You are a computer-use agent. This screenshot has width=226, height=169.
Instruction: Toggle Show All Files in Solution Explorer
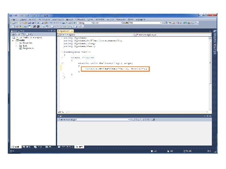(x=18, y=34)
